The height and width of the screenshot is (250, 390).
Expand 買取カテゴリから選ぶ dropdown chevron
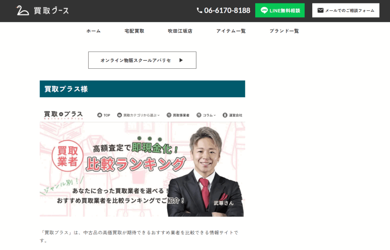click(158, 115)
